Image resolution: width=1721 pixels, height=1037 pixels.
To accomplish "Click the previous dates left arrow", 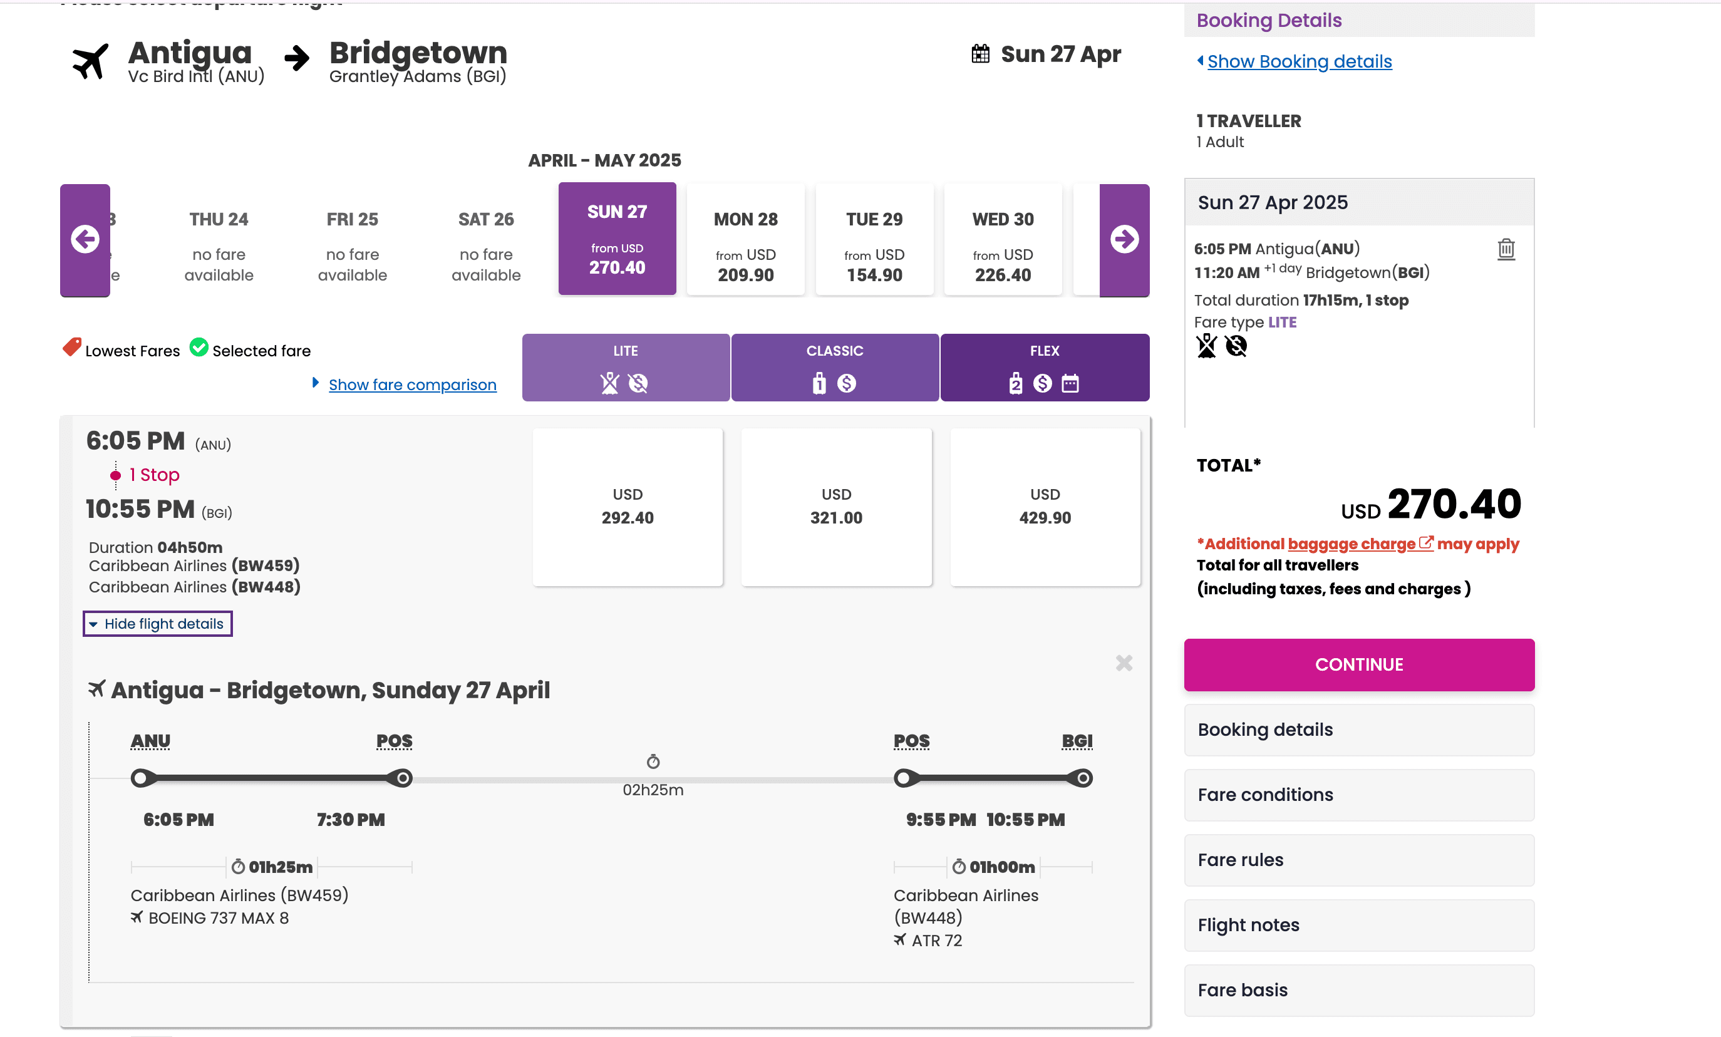I will [x=85, y=239].
